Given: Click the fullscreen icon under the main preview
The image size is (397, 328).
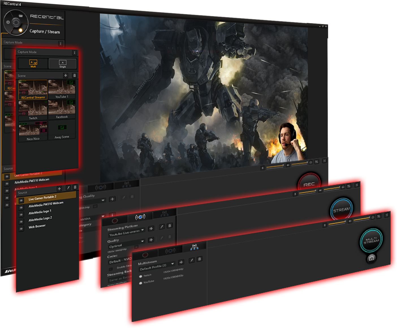Looking at the screenshot, I should coord(325,161).
